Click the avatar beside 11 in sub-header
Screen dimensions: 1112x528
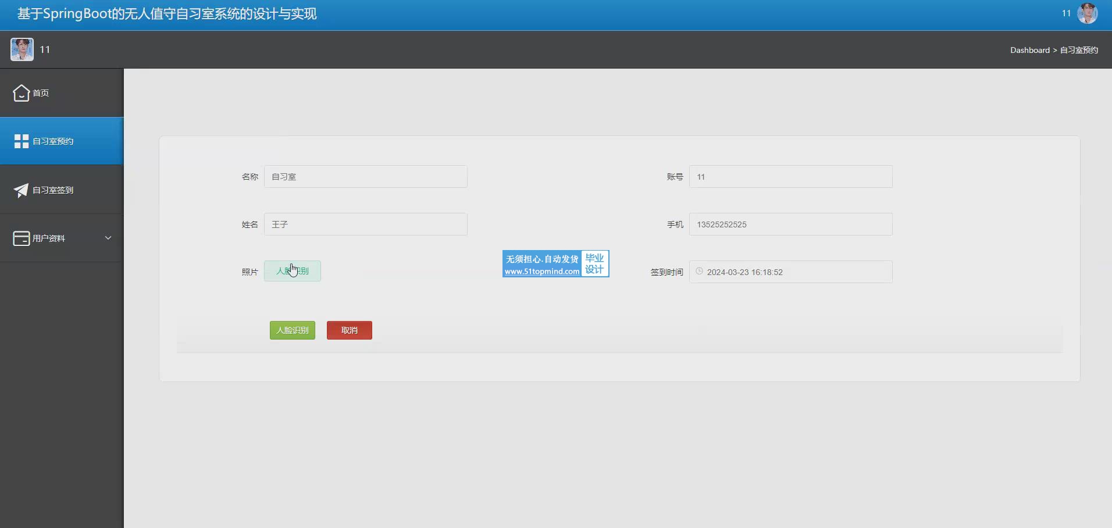tap(22, 49)
